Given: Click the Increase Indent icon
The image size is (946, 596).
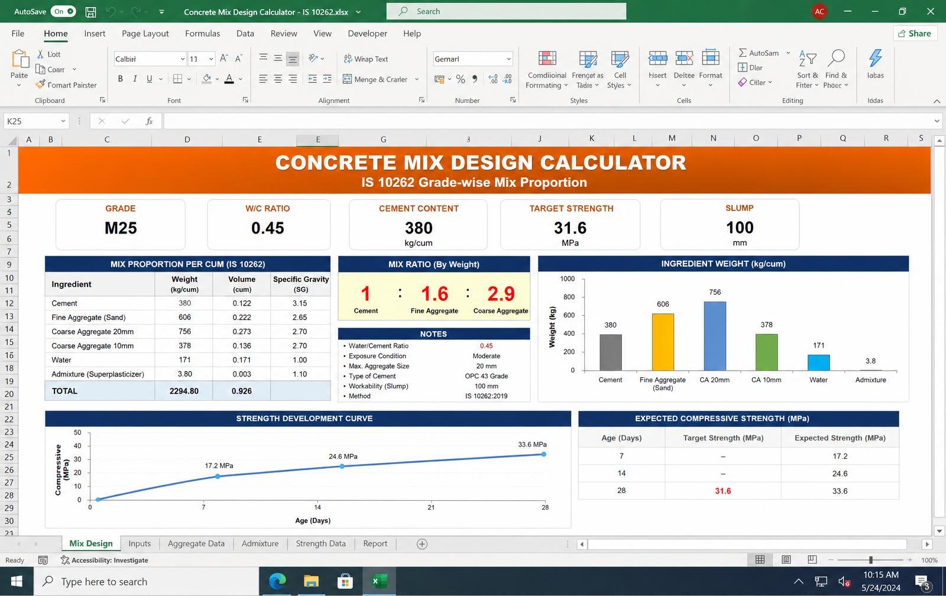Looking at the screenshot, I should [328, 79].
